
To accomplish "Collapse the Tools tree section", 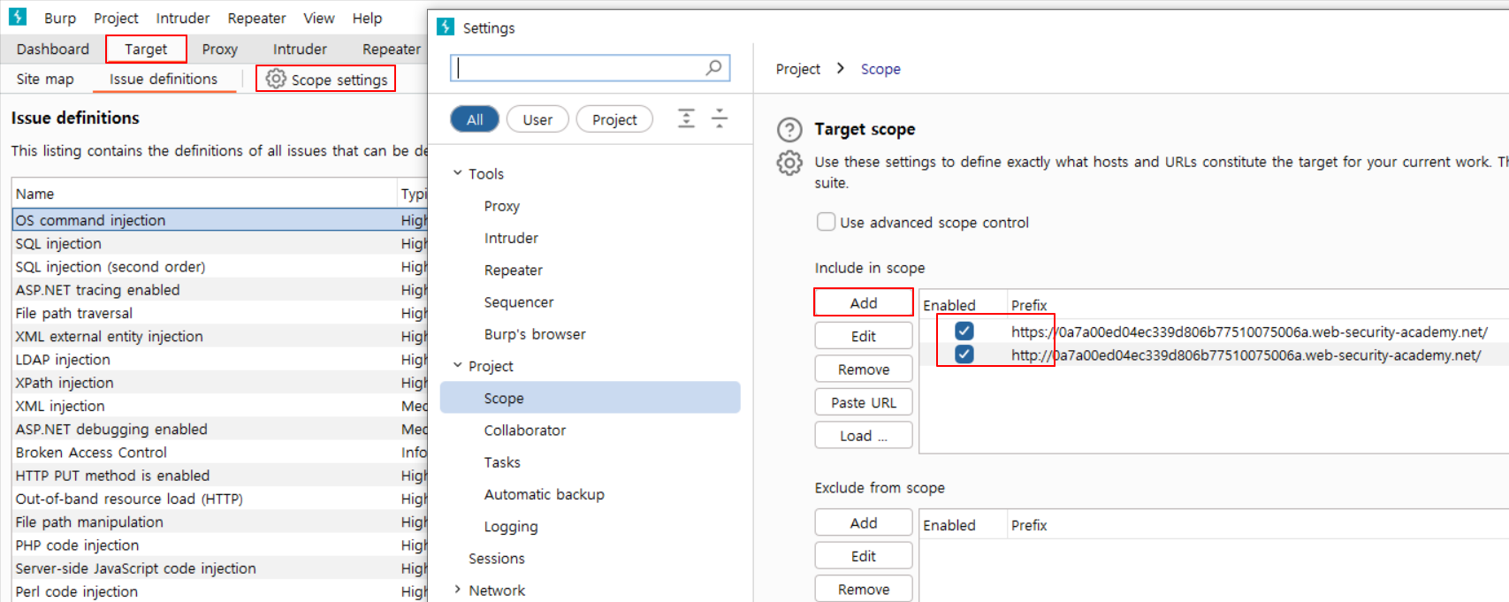I will tap(457, 173).
